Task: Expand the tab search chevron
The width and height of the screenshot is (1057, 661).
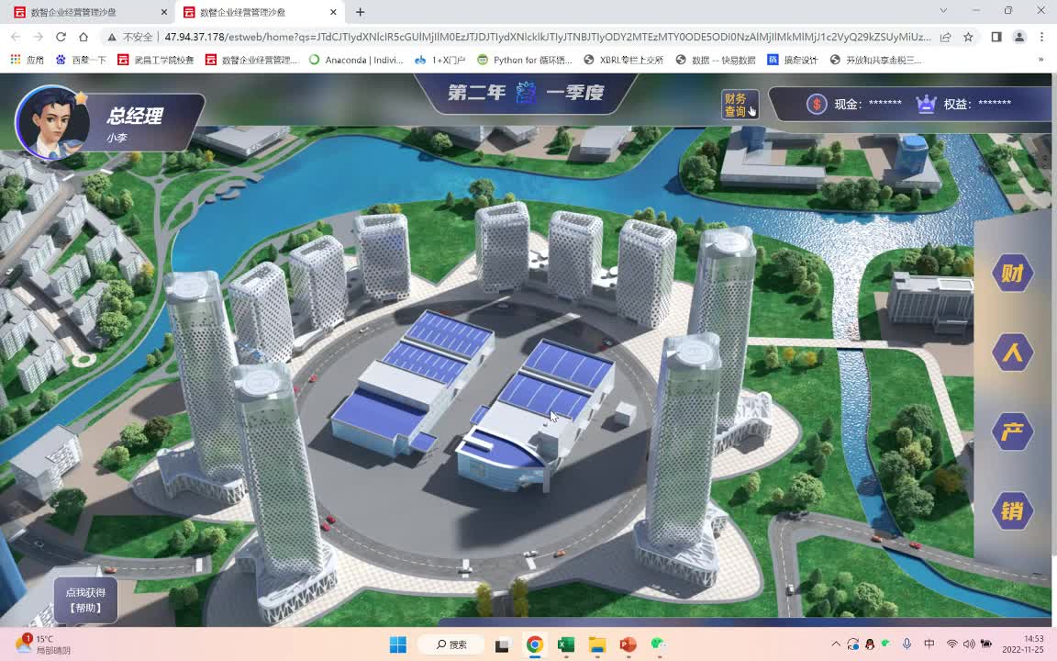Action: (943, 10)
